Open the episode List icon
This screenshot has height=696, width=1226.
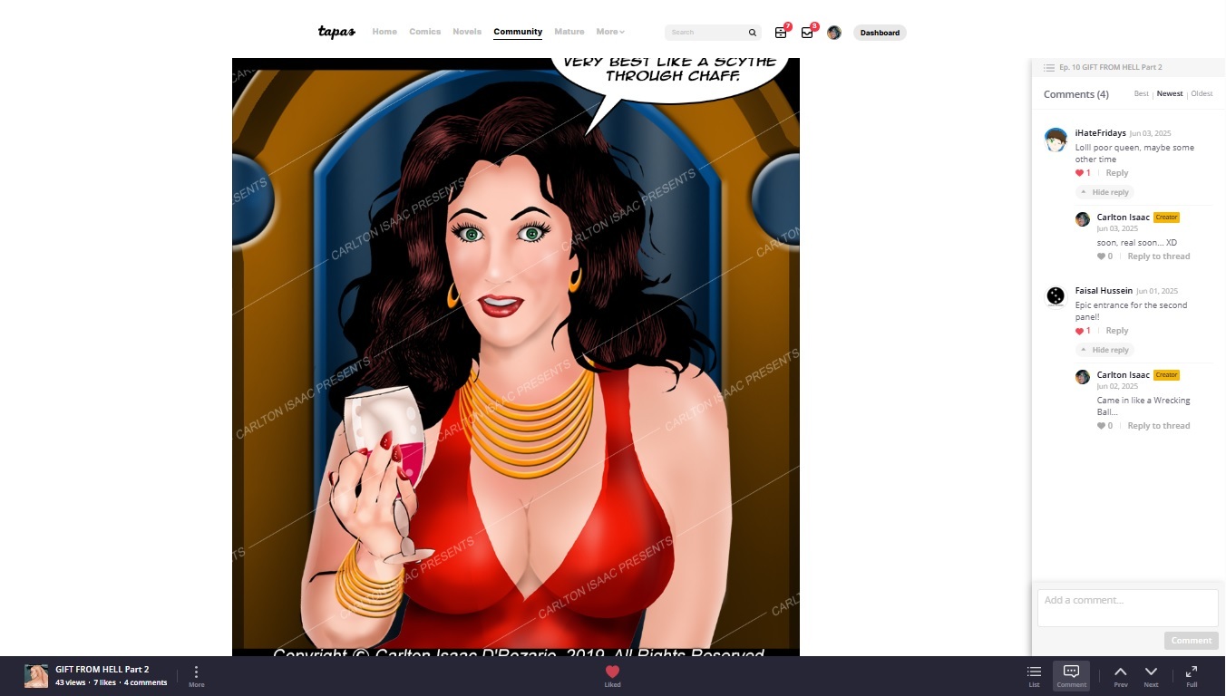1034,674
